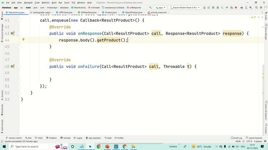Open the Run tool window
This screenshot has height=150, width=268.
click(x=28, y=138)
